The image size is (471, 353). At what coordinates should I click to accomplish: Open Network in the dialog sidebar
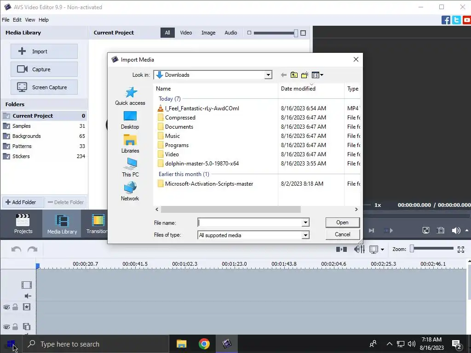130,192
